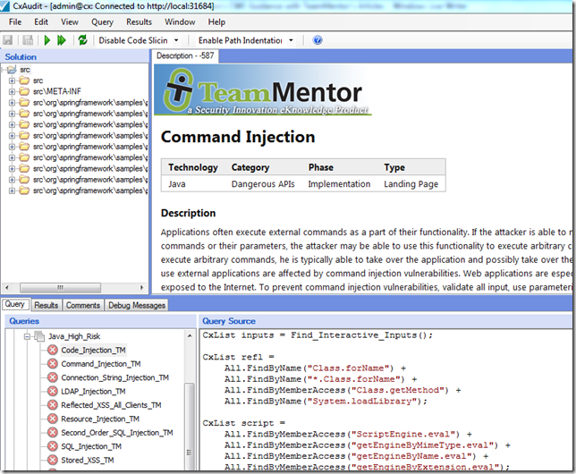Expand the src\META-INF tree node

pyautogui.click(x=13, y=91)
